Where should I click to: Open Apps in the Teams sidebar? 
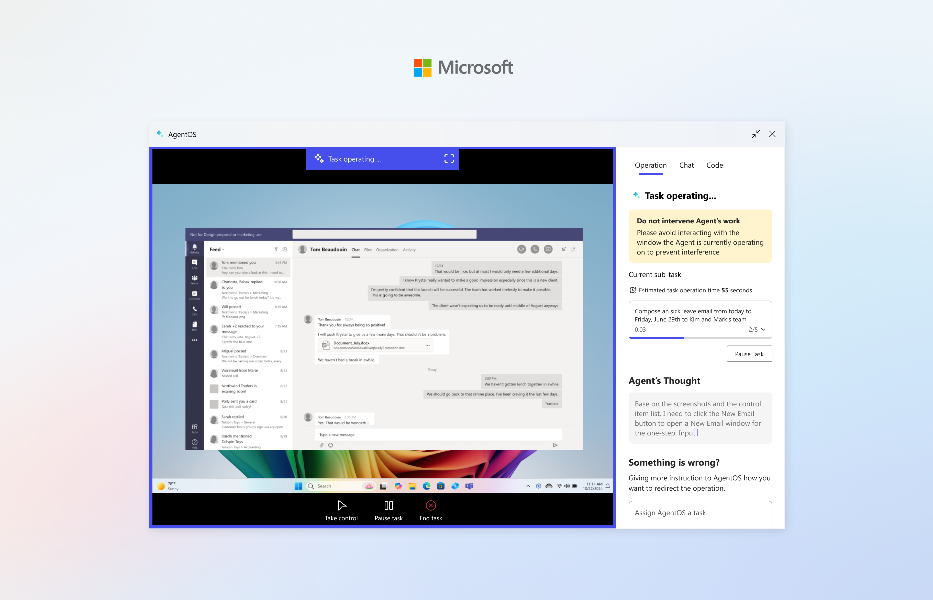coord(195,429)
